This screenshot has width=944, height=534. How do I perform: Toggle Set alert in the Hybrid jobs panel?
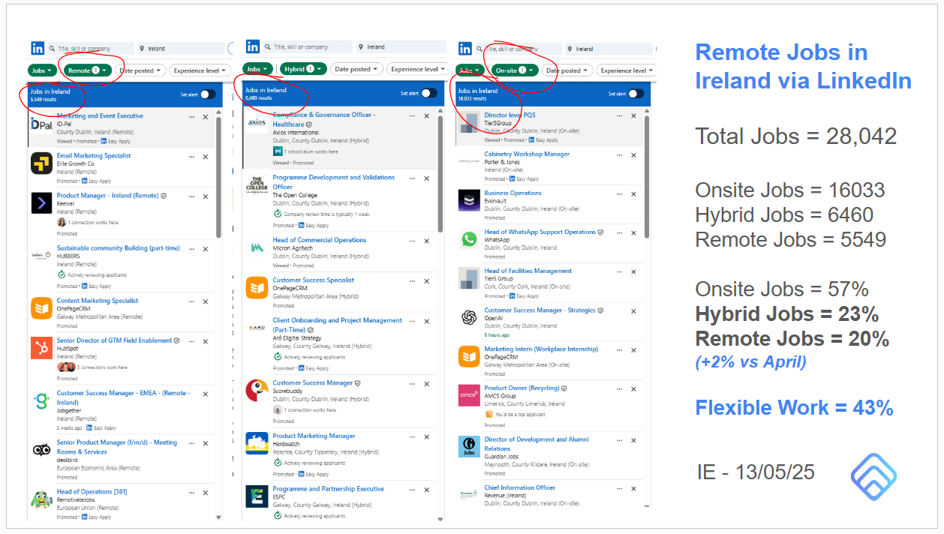click(x=429, y=93)
